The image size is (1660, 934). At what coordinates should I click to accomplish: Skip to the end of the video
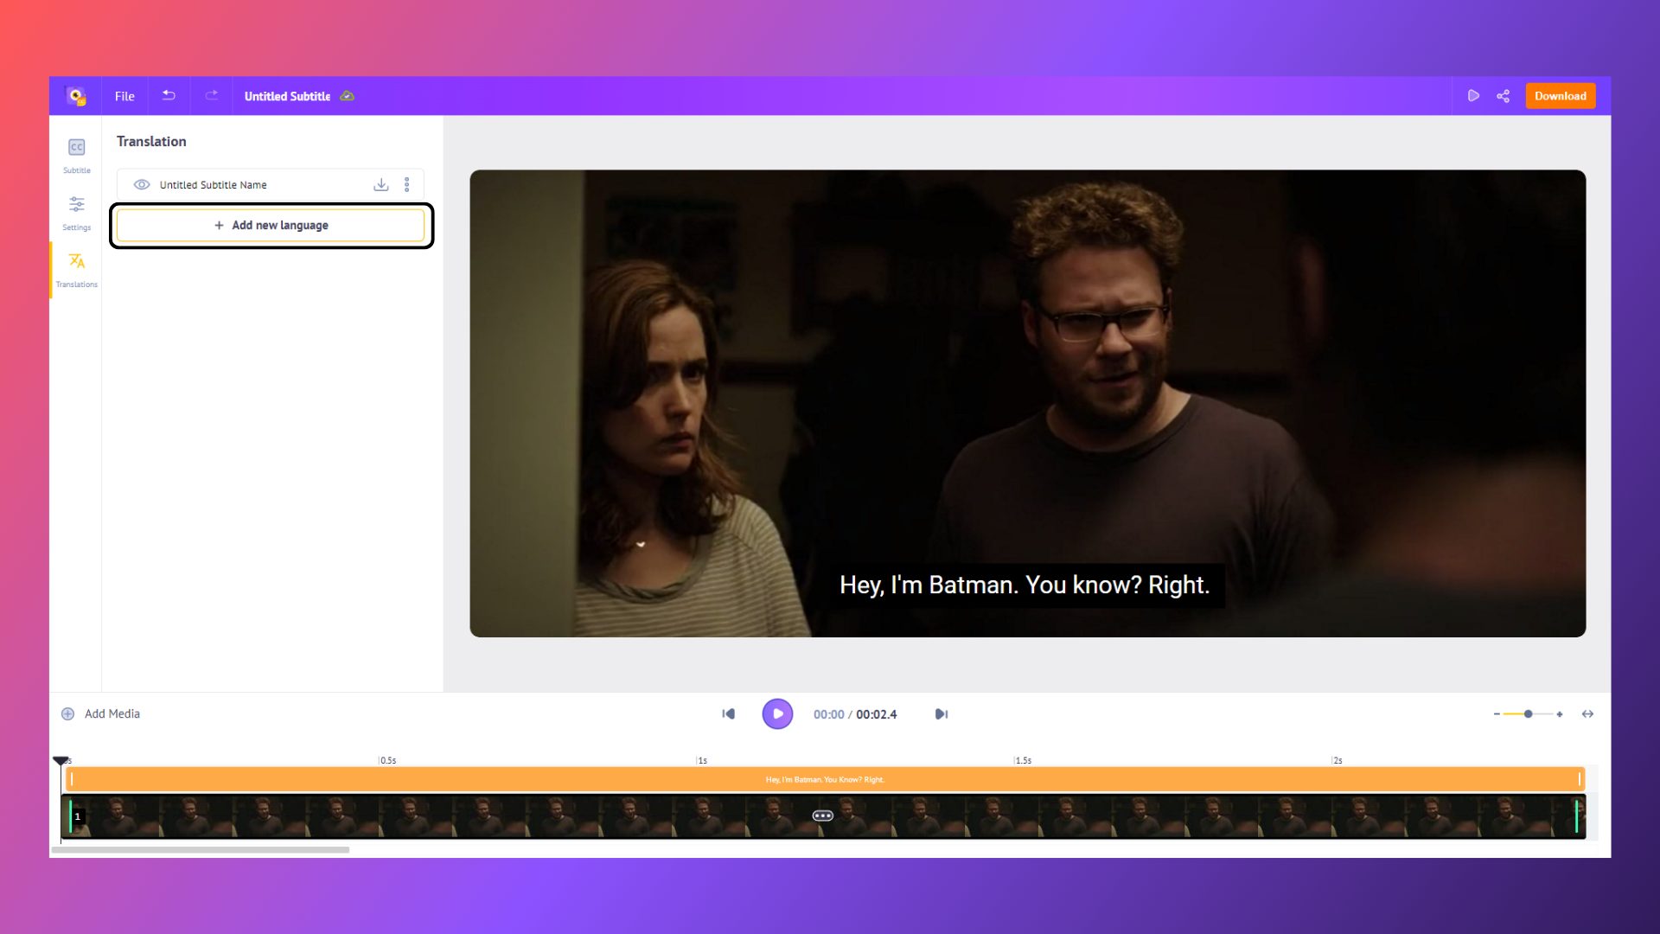click(942, 714)
